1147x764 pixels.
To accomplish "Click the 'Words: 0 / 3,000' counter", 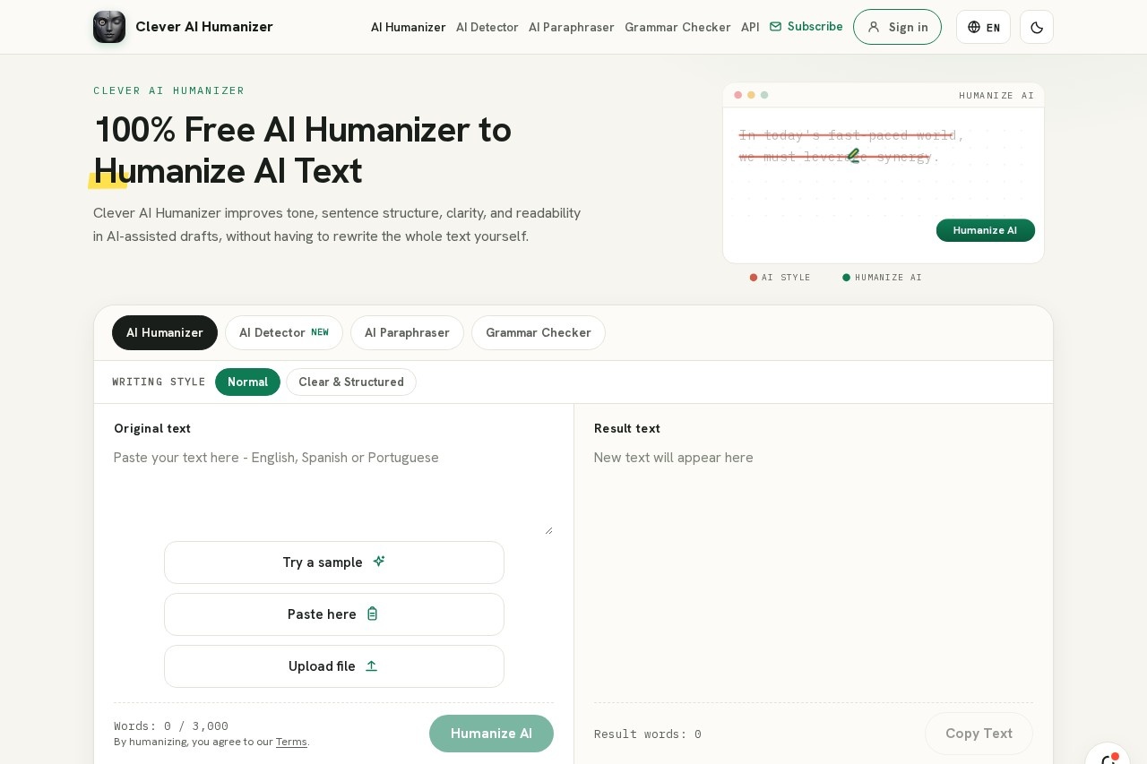I will pos(171,725).
